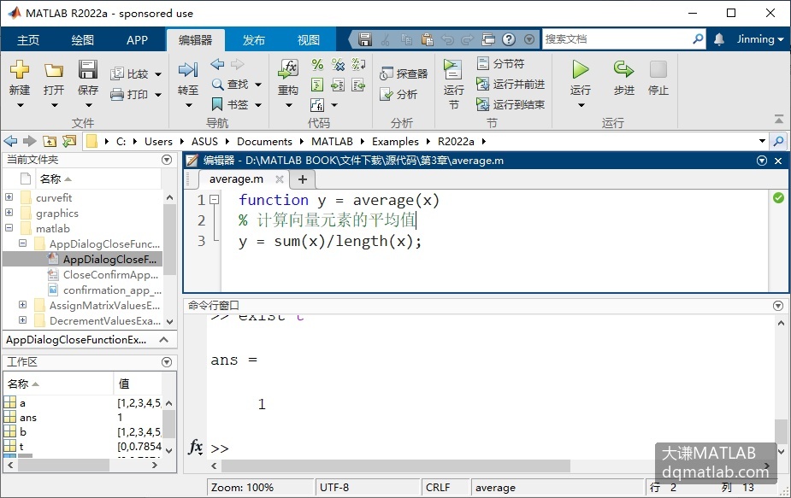This screenshot has height=498, width=791.
Task: Click the wrap comments icon
Action: [x=358, y=65]
